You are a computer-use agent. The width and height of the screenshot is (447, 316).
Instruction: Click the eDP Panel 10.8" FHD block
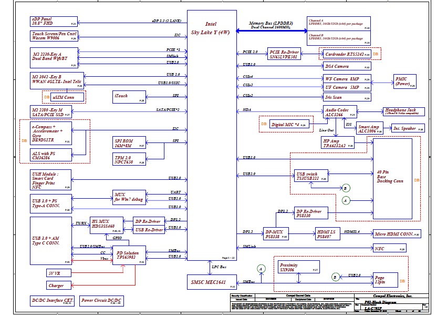coord(54,22)
